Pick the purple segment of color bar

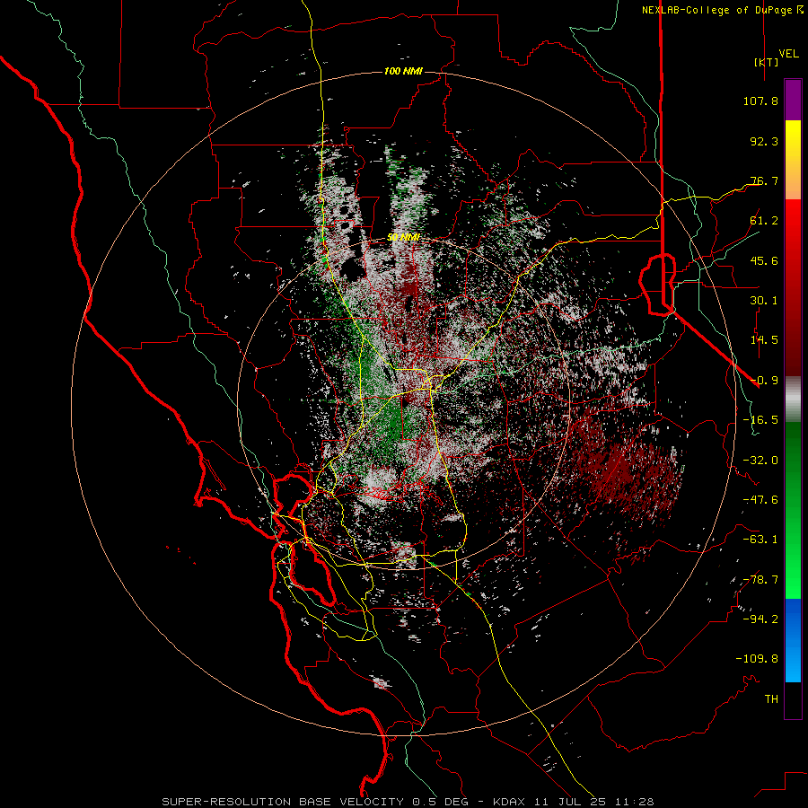tap(793, 101)
